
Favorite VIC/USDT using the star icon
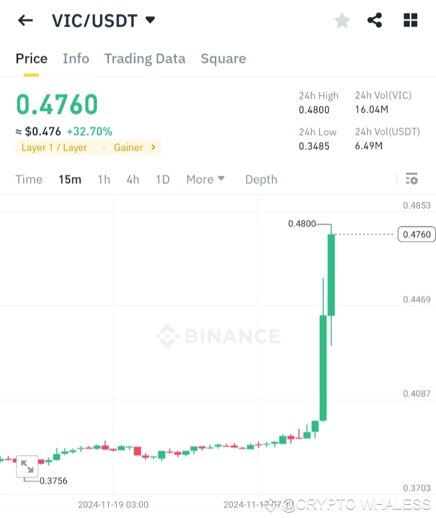tap(342, 20)
